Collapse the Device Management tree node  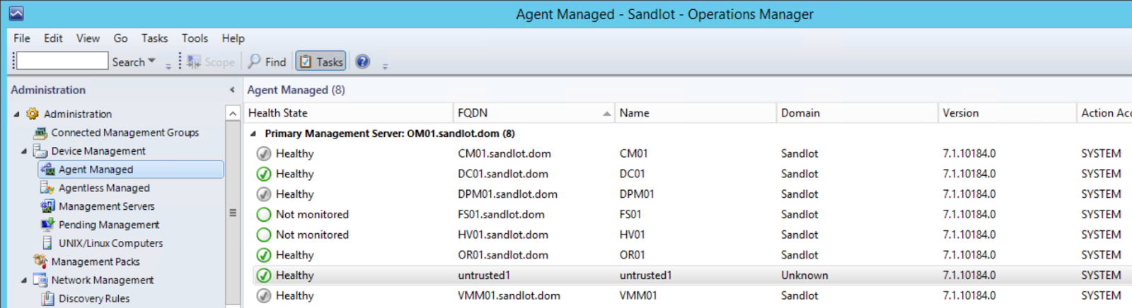click(24, 151)
